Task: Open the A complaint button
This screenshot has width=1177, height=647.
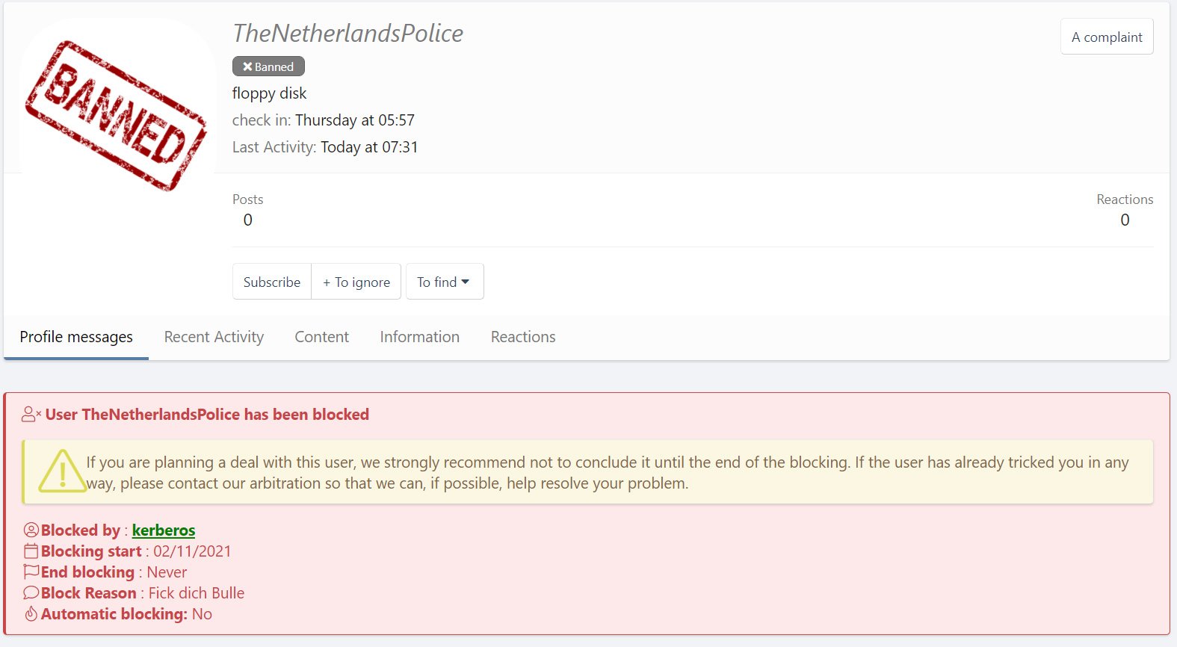Action: coord(1106,37)
